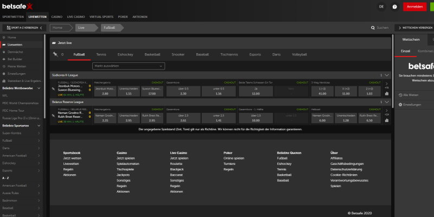Select 2 (+2) handicap at 1.03
The image size is (434, 217).
(369, 91)
